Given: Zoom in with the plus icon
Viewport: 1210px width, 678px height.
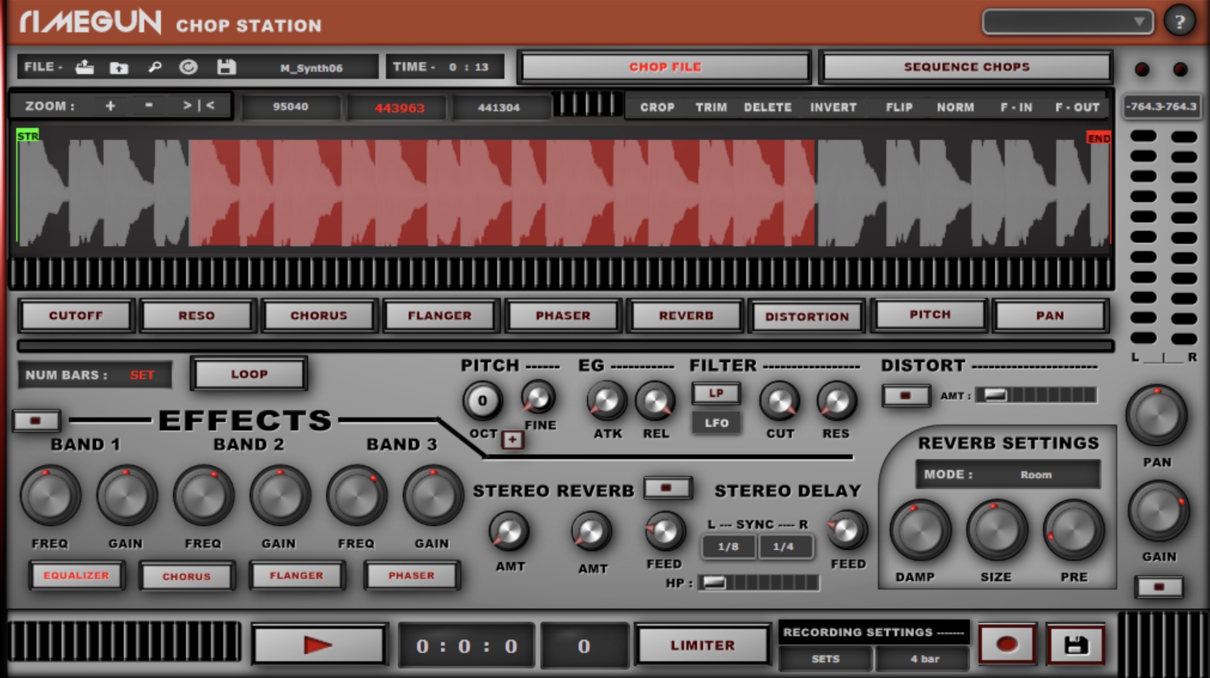Looking at the screenshot, I should coord(110,106).
